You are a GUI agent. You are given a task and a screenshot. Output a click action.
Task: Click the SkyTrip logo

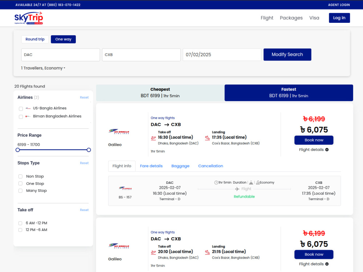[29, 18]
